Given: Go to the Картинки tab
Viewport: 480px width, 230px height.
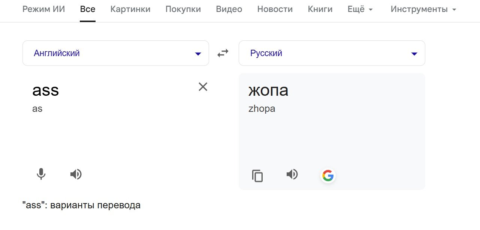Looking at the screenshot, I should tap(130, 9).
